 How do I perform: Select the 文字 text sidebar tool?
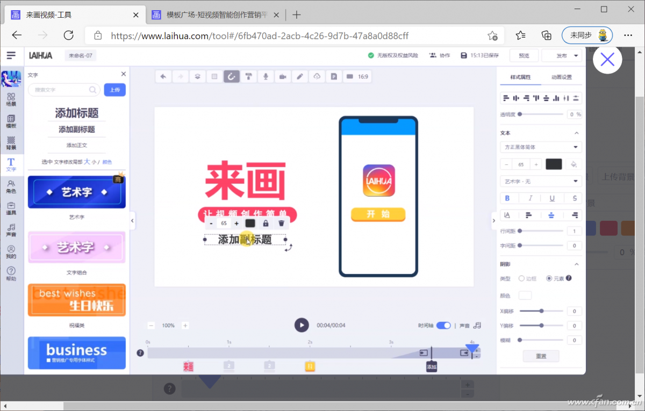[11, 165]
